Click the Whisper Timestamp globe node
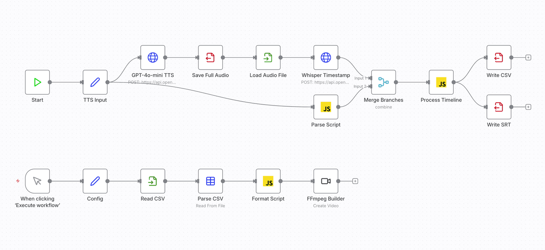545x250 pixels. (x=326, y=58)
